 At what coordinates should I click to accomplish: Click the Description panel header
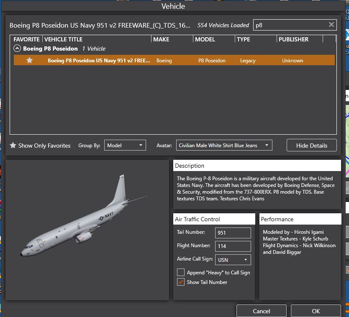(257, 166)
